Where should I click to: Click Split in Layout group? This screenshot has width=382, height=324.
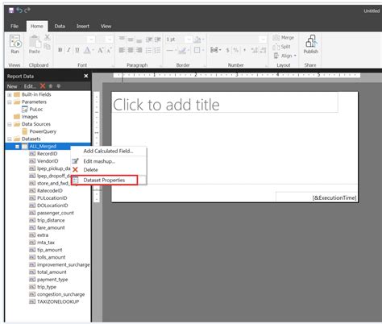click(281, 47)
